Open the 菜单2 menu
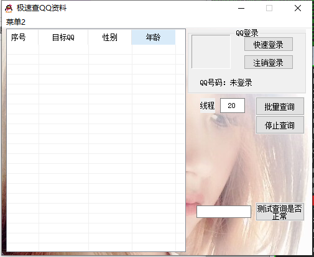 [16, 22]
